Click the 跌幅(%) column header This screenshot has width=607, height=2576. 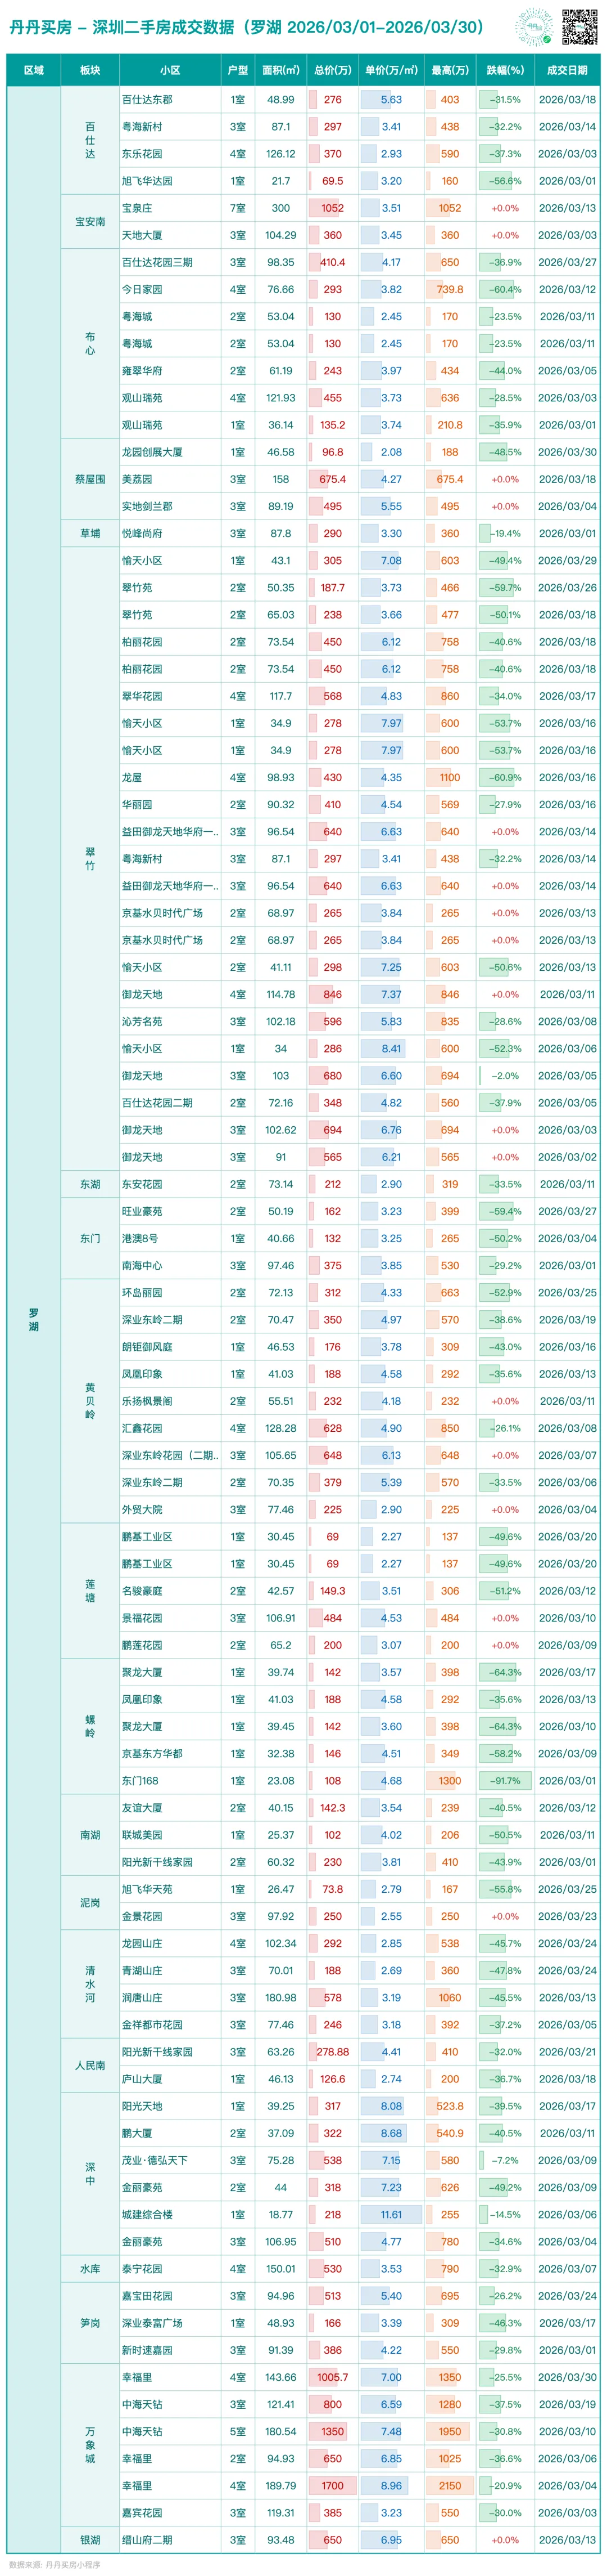click(505, 70)
